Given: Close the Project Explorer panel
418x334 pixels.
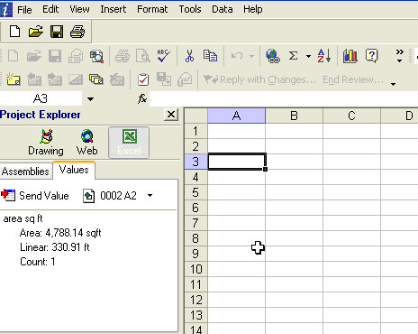Looking at the screenshot, I should (x=171, y=115).
